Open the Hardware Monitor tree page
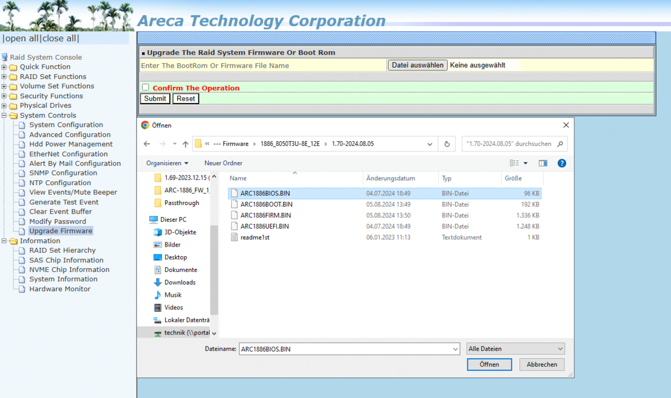Viewport: 671px width, 398px height. [59, 289]
